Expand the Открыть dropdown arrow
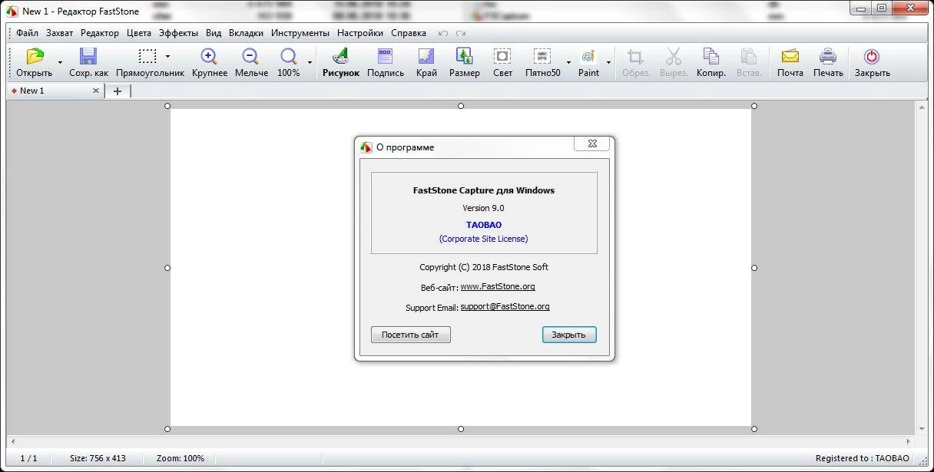This screenshot has height=472, width=934. (x=60, y=63)
